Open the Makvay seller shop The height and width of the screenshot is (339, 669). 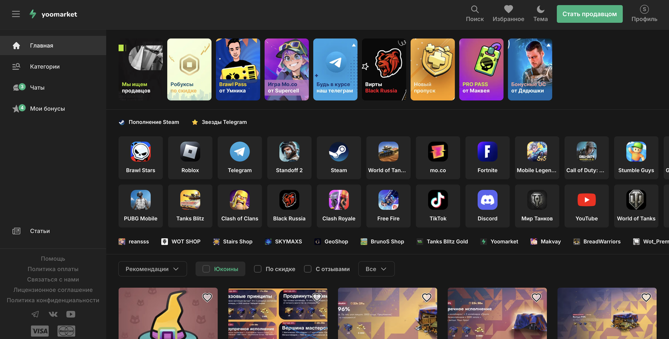point(545,241)
